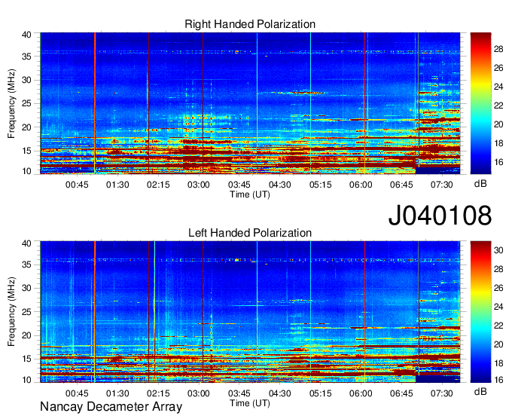Click the 'Left Handed Polarization' title
The image size is (512, 416).
pyautogui.click(x=250, y=233)
